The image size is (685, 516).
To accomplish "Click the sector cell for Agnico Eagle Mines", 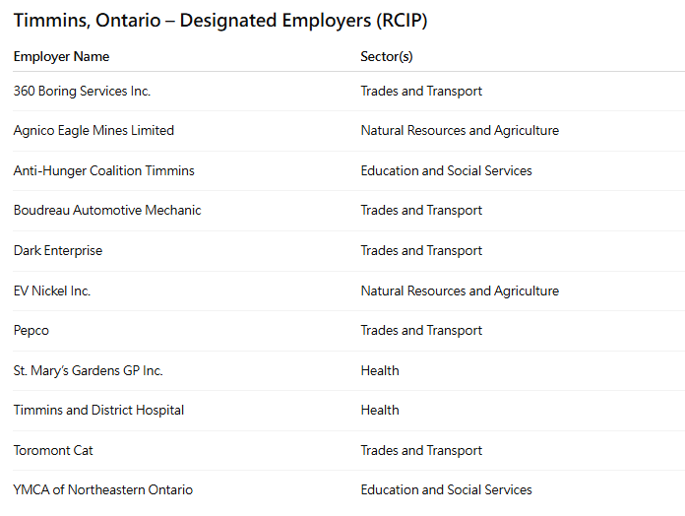I will [x=460, y=130].
